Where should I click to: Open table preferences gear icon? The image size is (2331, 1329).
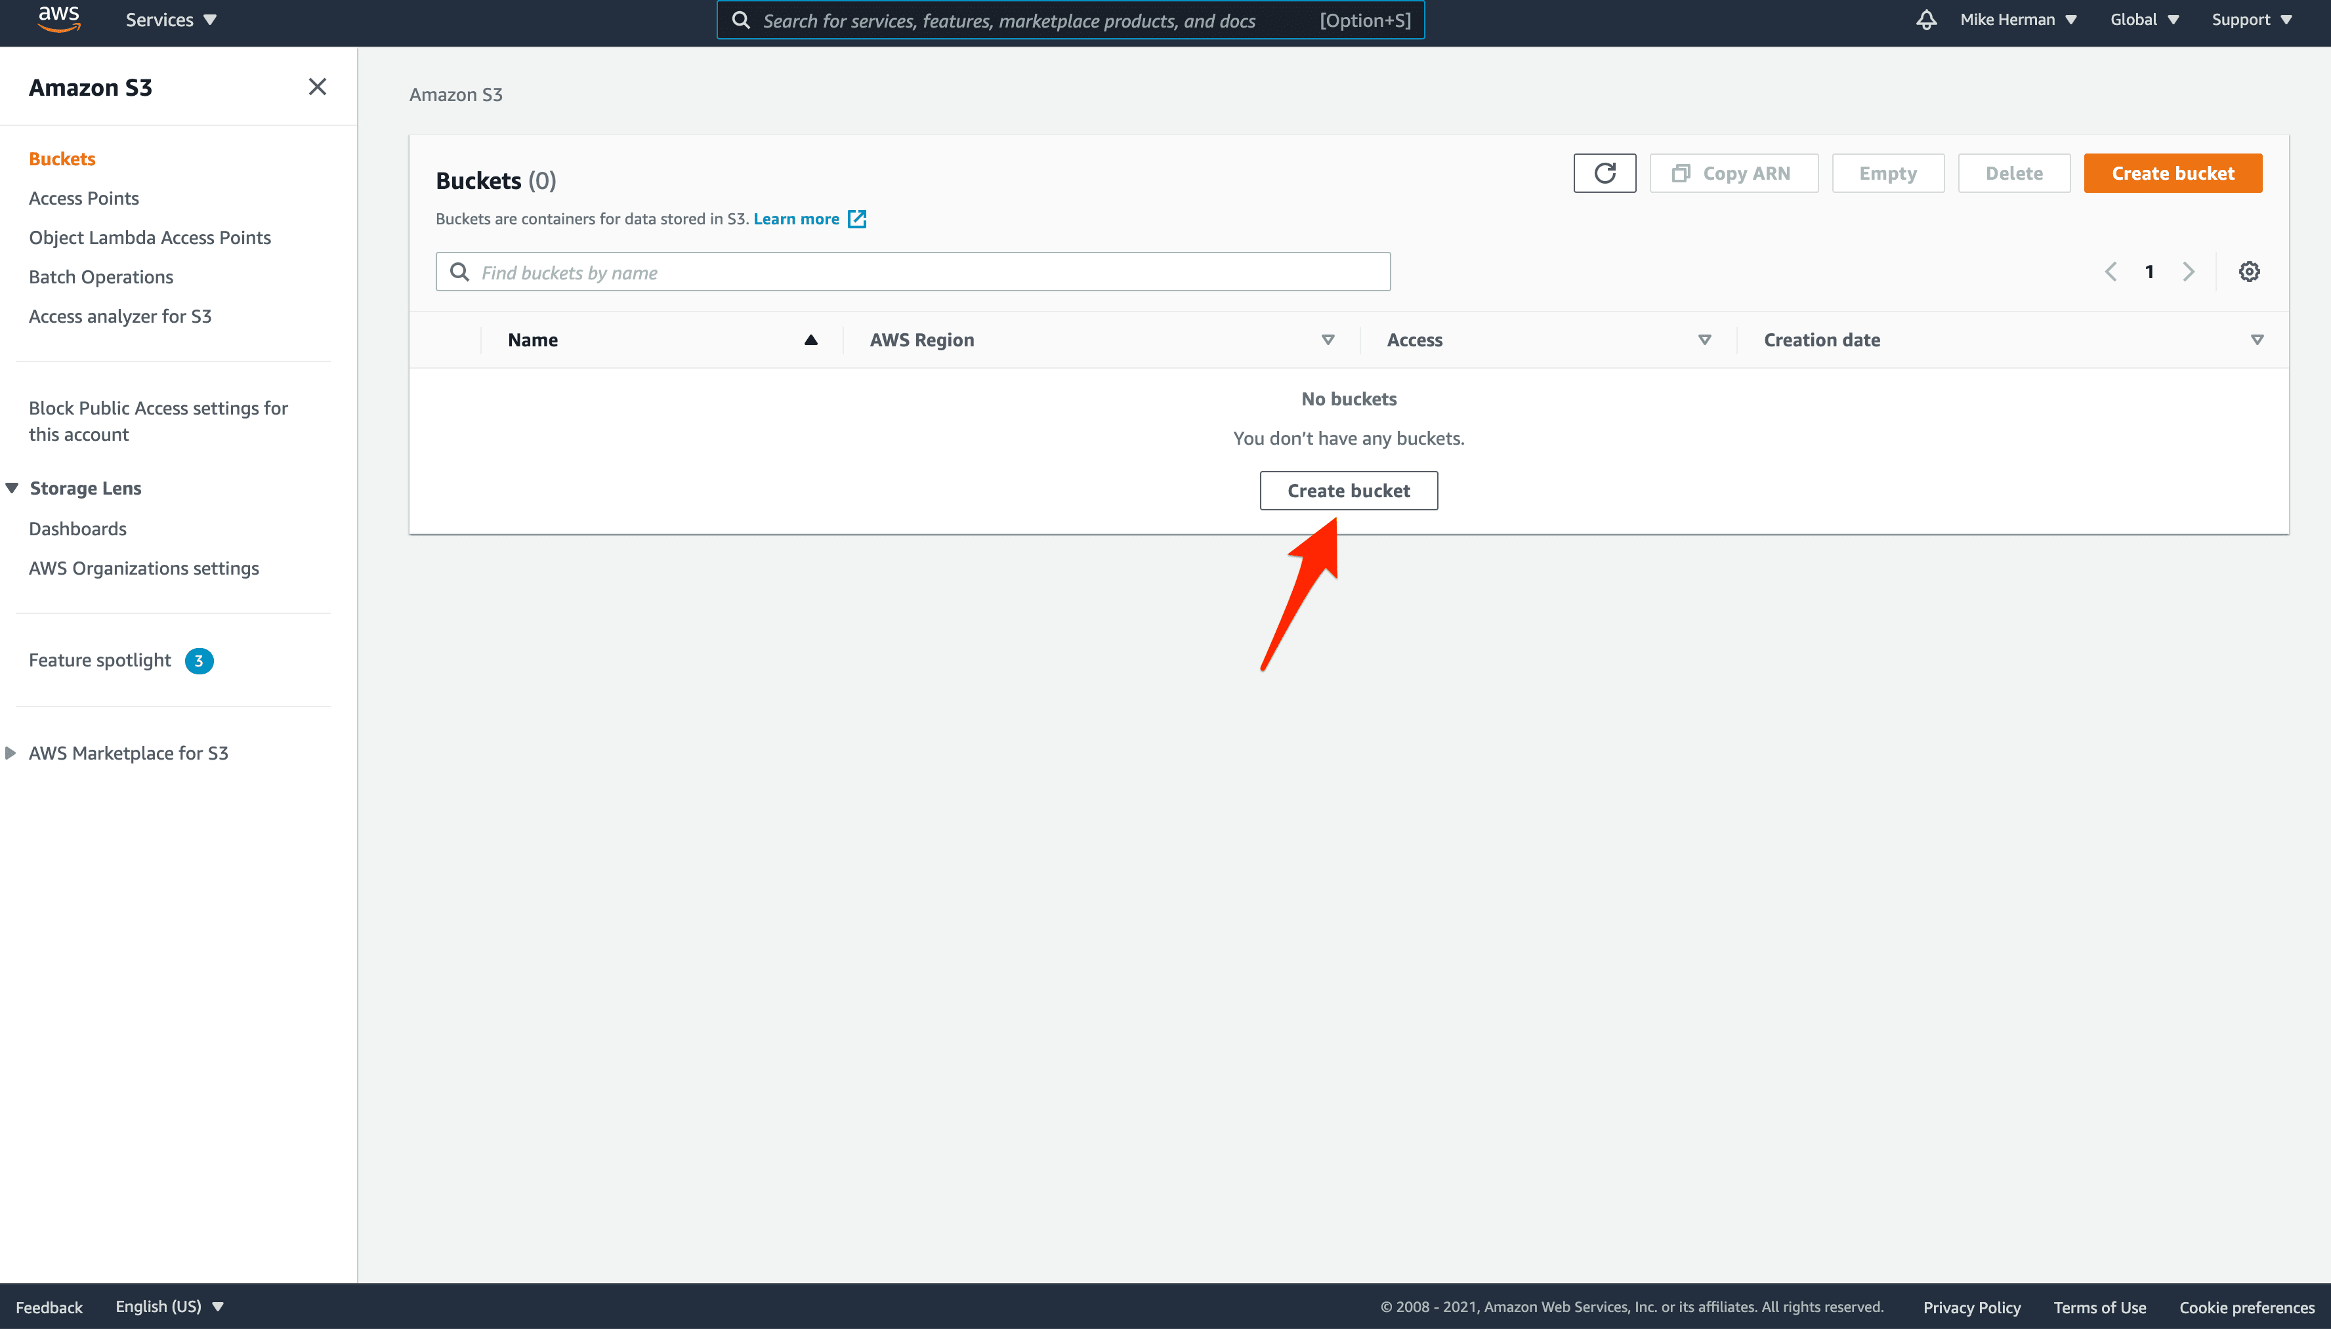2249,272
